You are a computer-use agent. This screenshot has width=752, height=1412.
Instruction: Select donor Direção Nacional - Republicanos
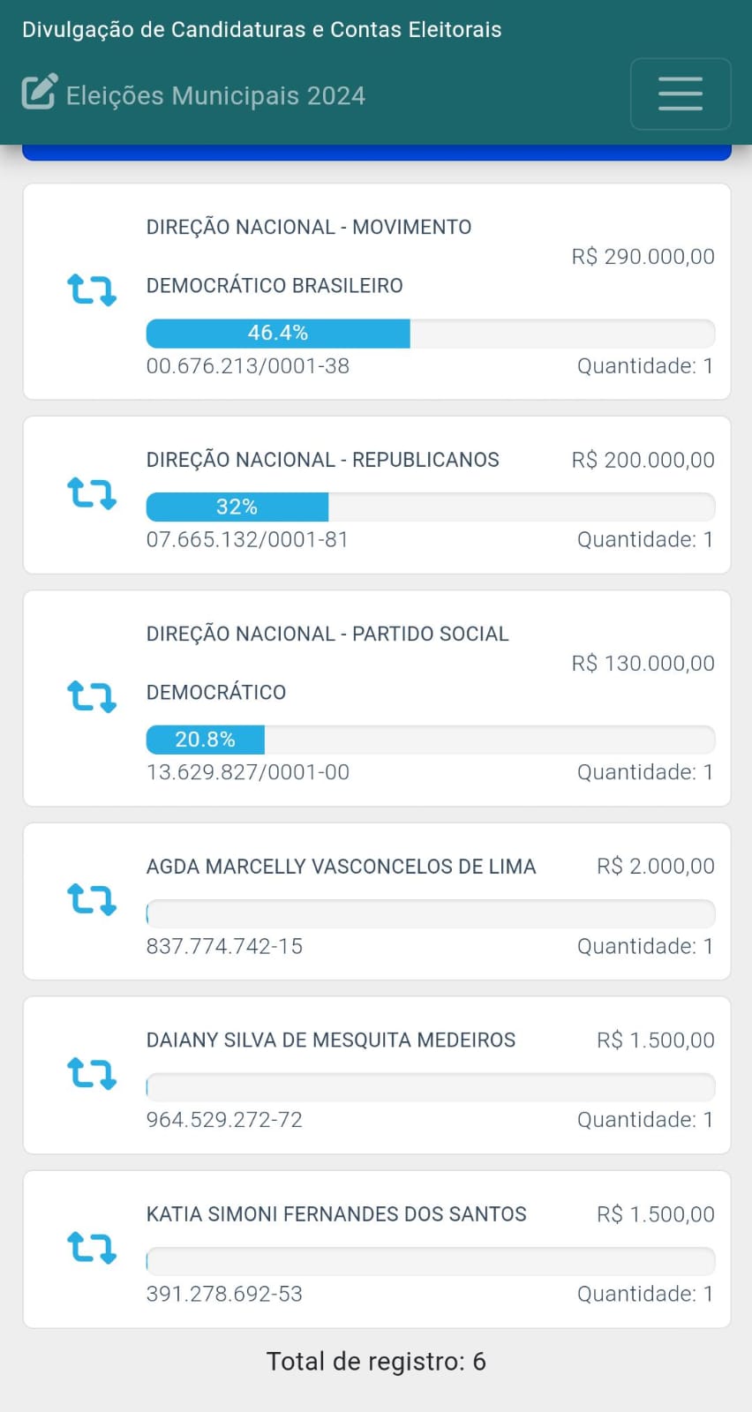tap(322, 460)
